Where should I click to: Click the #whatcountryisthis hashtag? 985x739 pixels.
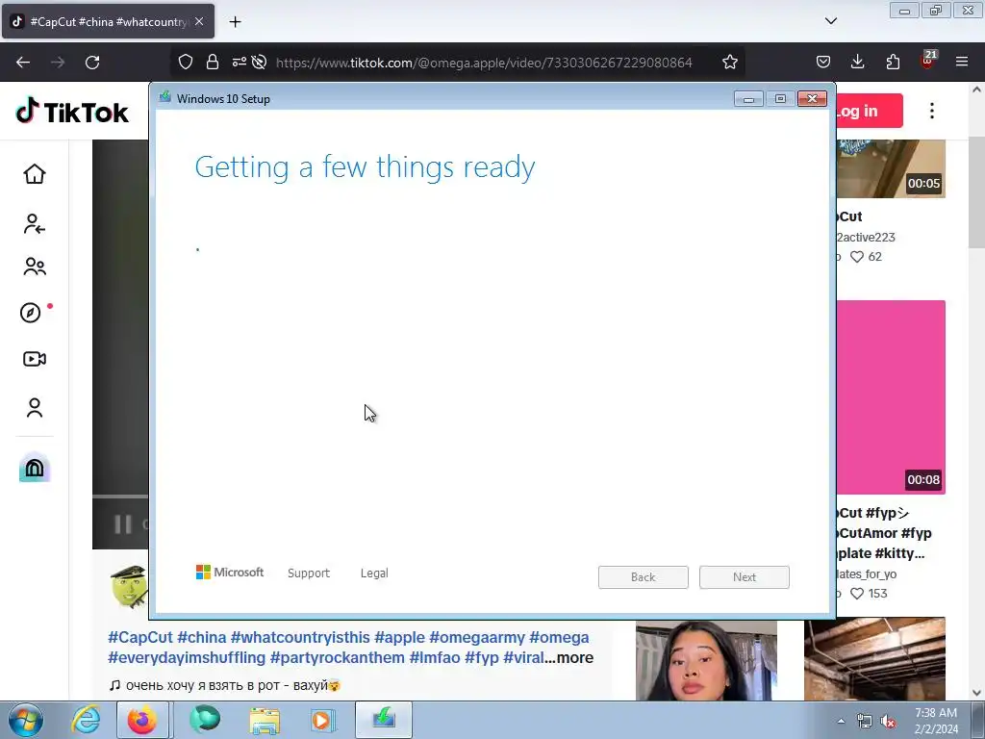click(300, 637)
